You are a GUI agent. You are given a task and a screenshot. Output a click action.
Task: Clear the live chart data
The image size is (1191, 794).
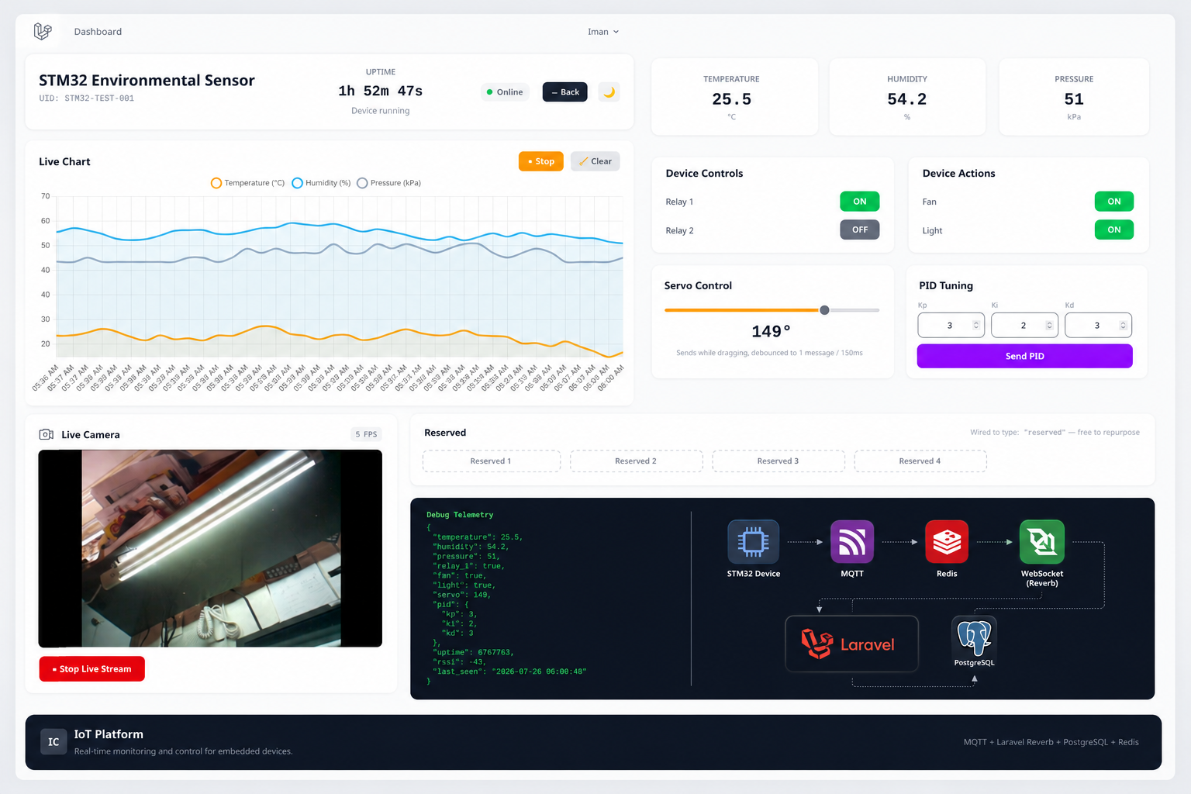595,161
